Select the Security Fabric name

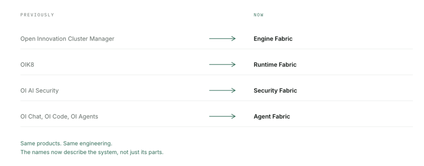(x=275, y=91)
